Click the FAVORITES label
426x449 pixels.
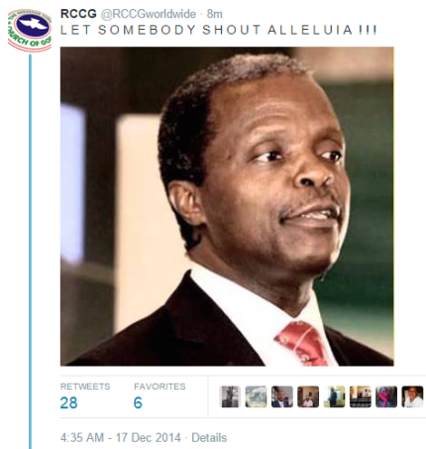pos(160,387)
